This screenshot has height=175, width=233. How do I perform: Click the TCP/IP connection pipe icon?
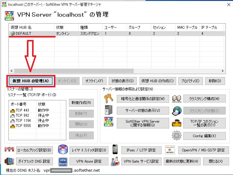pyautogui.click(x=177, y=123)
